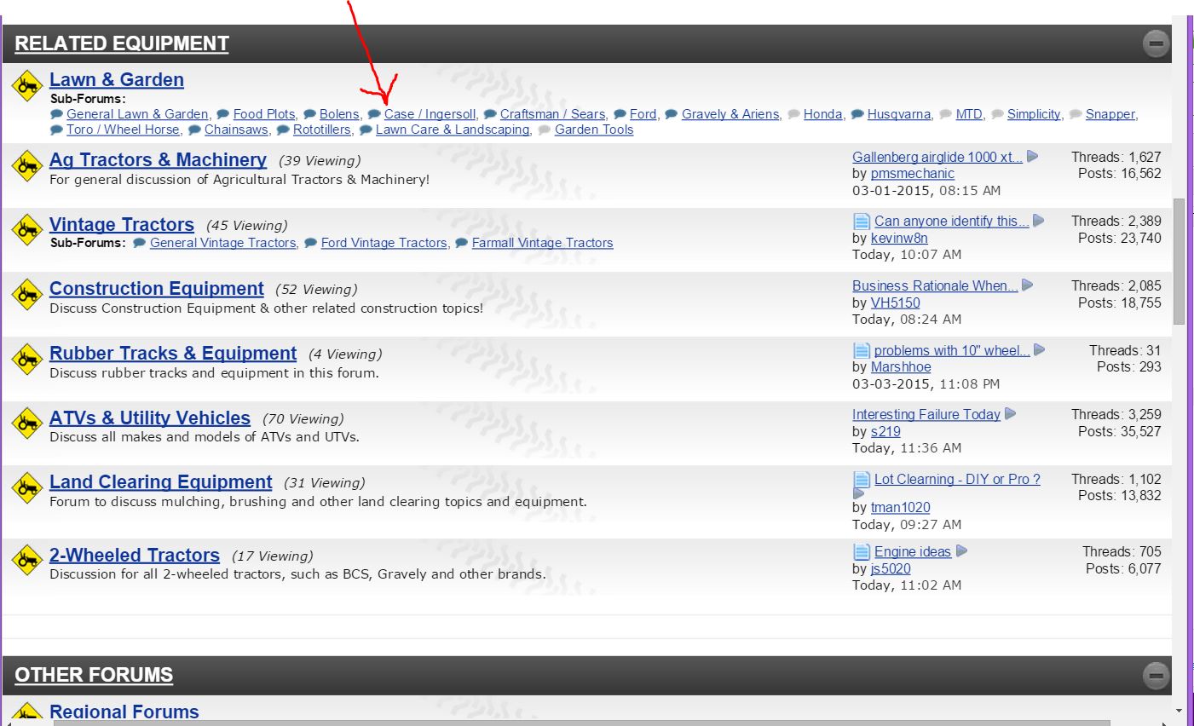Click the tractor icon next to ATVs & Utility Vehicles
This screenshot has height=726, width=1194.
click(27, 423)
